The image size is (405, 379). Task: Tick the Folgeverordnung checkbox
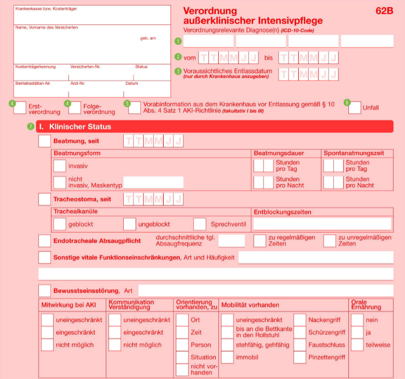coord(75,108)
